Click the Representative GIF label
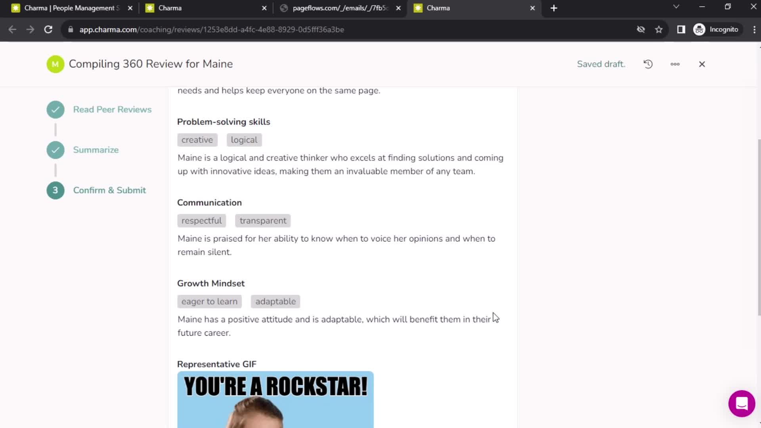Image resolution: width=761 pixels, height=428 pixels. click(x=217, y=365)
